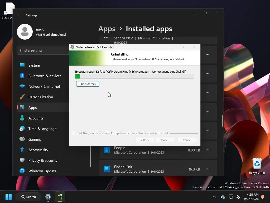This screenshot has height=203, width=270.
Task: Select Apps in Settings sidebar
Action: pos(43,108)
